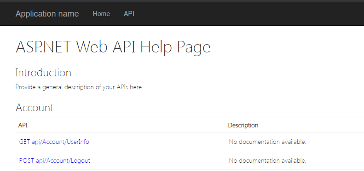Click the Account section heading
Screen dimensions: 364x171
35,108
